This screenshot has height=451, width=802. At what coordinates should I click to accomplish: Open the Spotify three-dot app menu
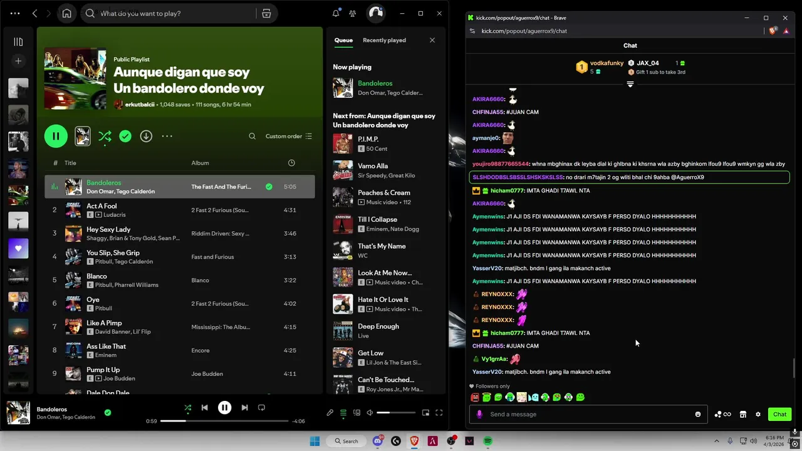tap(15, 13)
